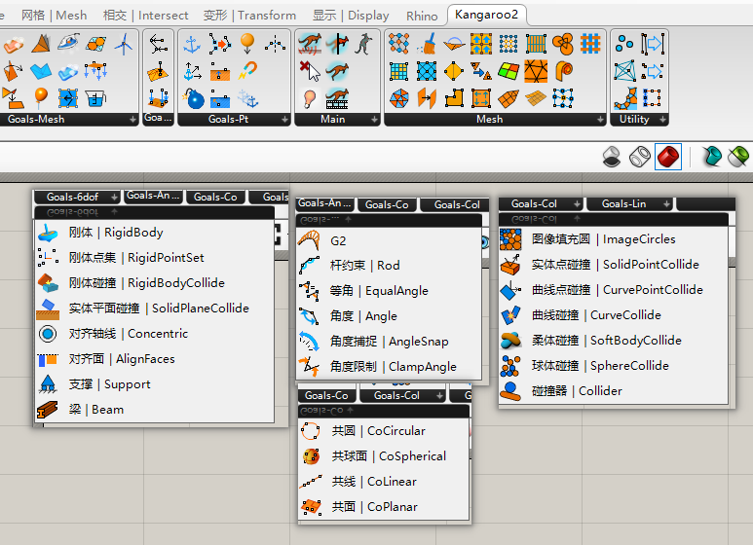Image resolution: width=753 pixels, height=545 pixels.
Task: Click the orange spiral icon in Mesh panel
Action: click(x=564, y=71)
